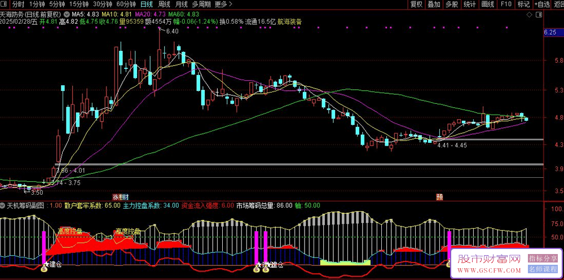The image size is (564, 280).
Task: Toggle the left sidebar panel icon
Action: [x=5, y=5]
